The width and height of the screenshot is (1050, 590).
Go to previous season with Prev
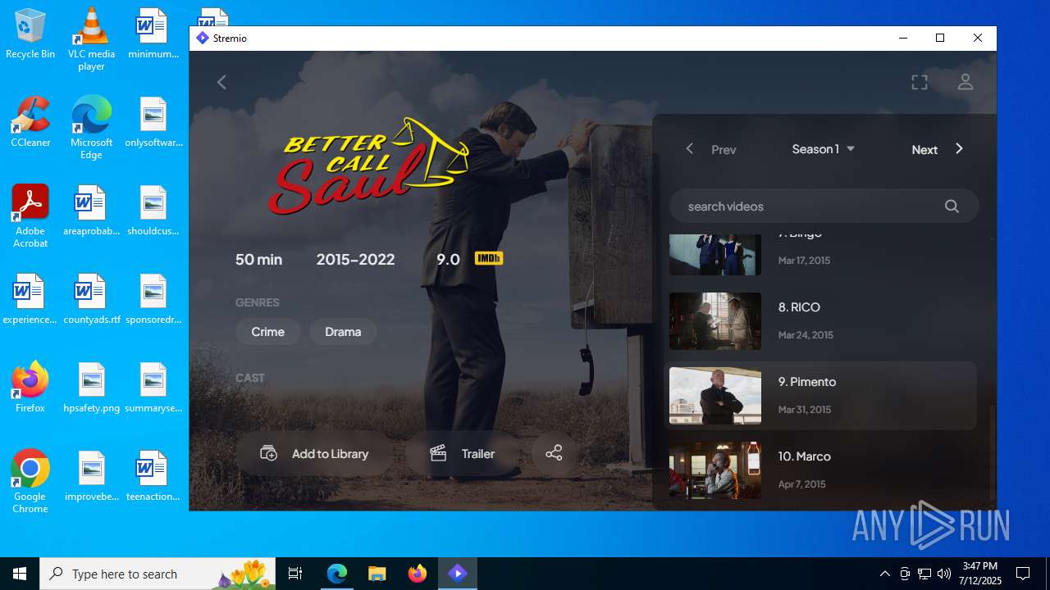(710, 149)
